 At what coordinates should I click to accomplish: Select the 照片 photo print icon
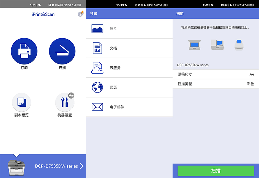point(97,28)
